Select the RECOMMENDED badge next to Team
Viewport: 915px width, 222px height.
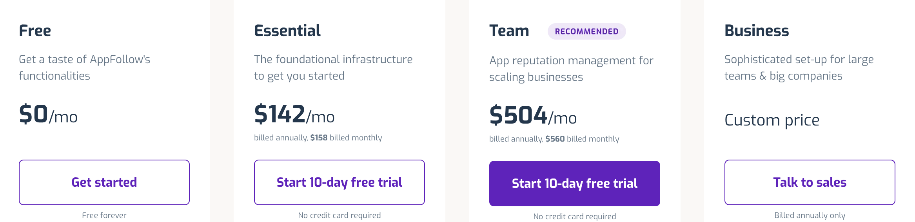click(586, 31)
